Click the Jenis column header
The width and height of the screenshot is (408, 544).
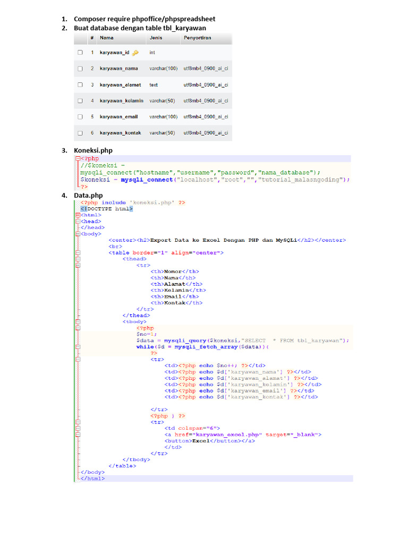[156, 38]
